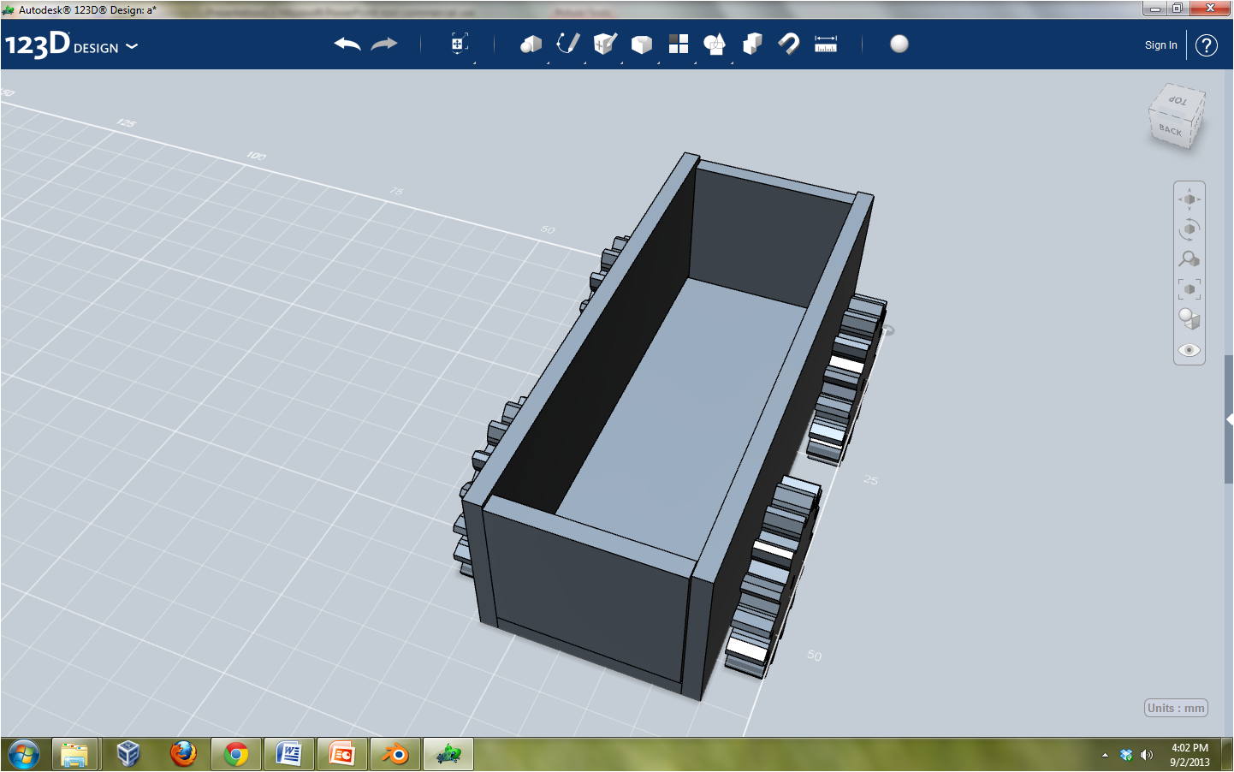Viewport: 1234px width, 772px height.
Task: Open the Material sphere tool
Action: [x=899, y=45]
